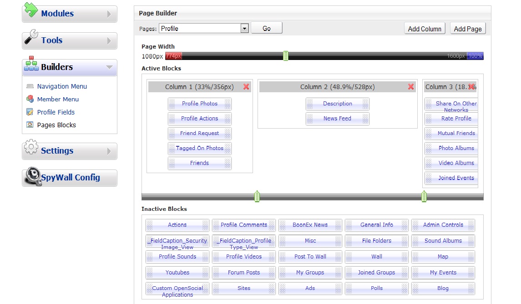
Task: Remove Column 2 with red X
Action: pos(411,87)
